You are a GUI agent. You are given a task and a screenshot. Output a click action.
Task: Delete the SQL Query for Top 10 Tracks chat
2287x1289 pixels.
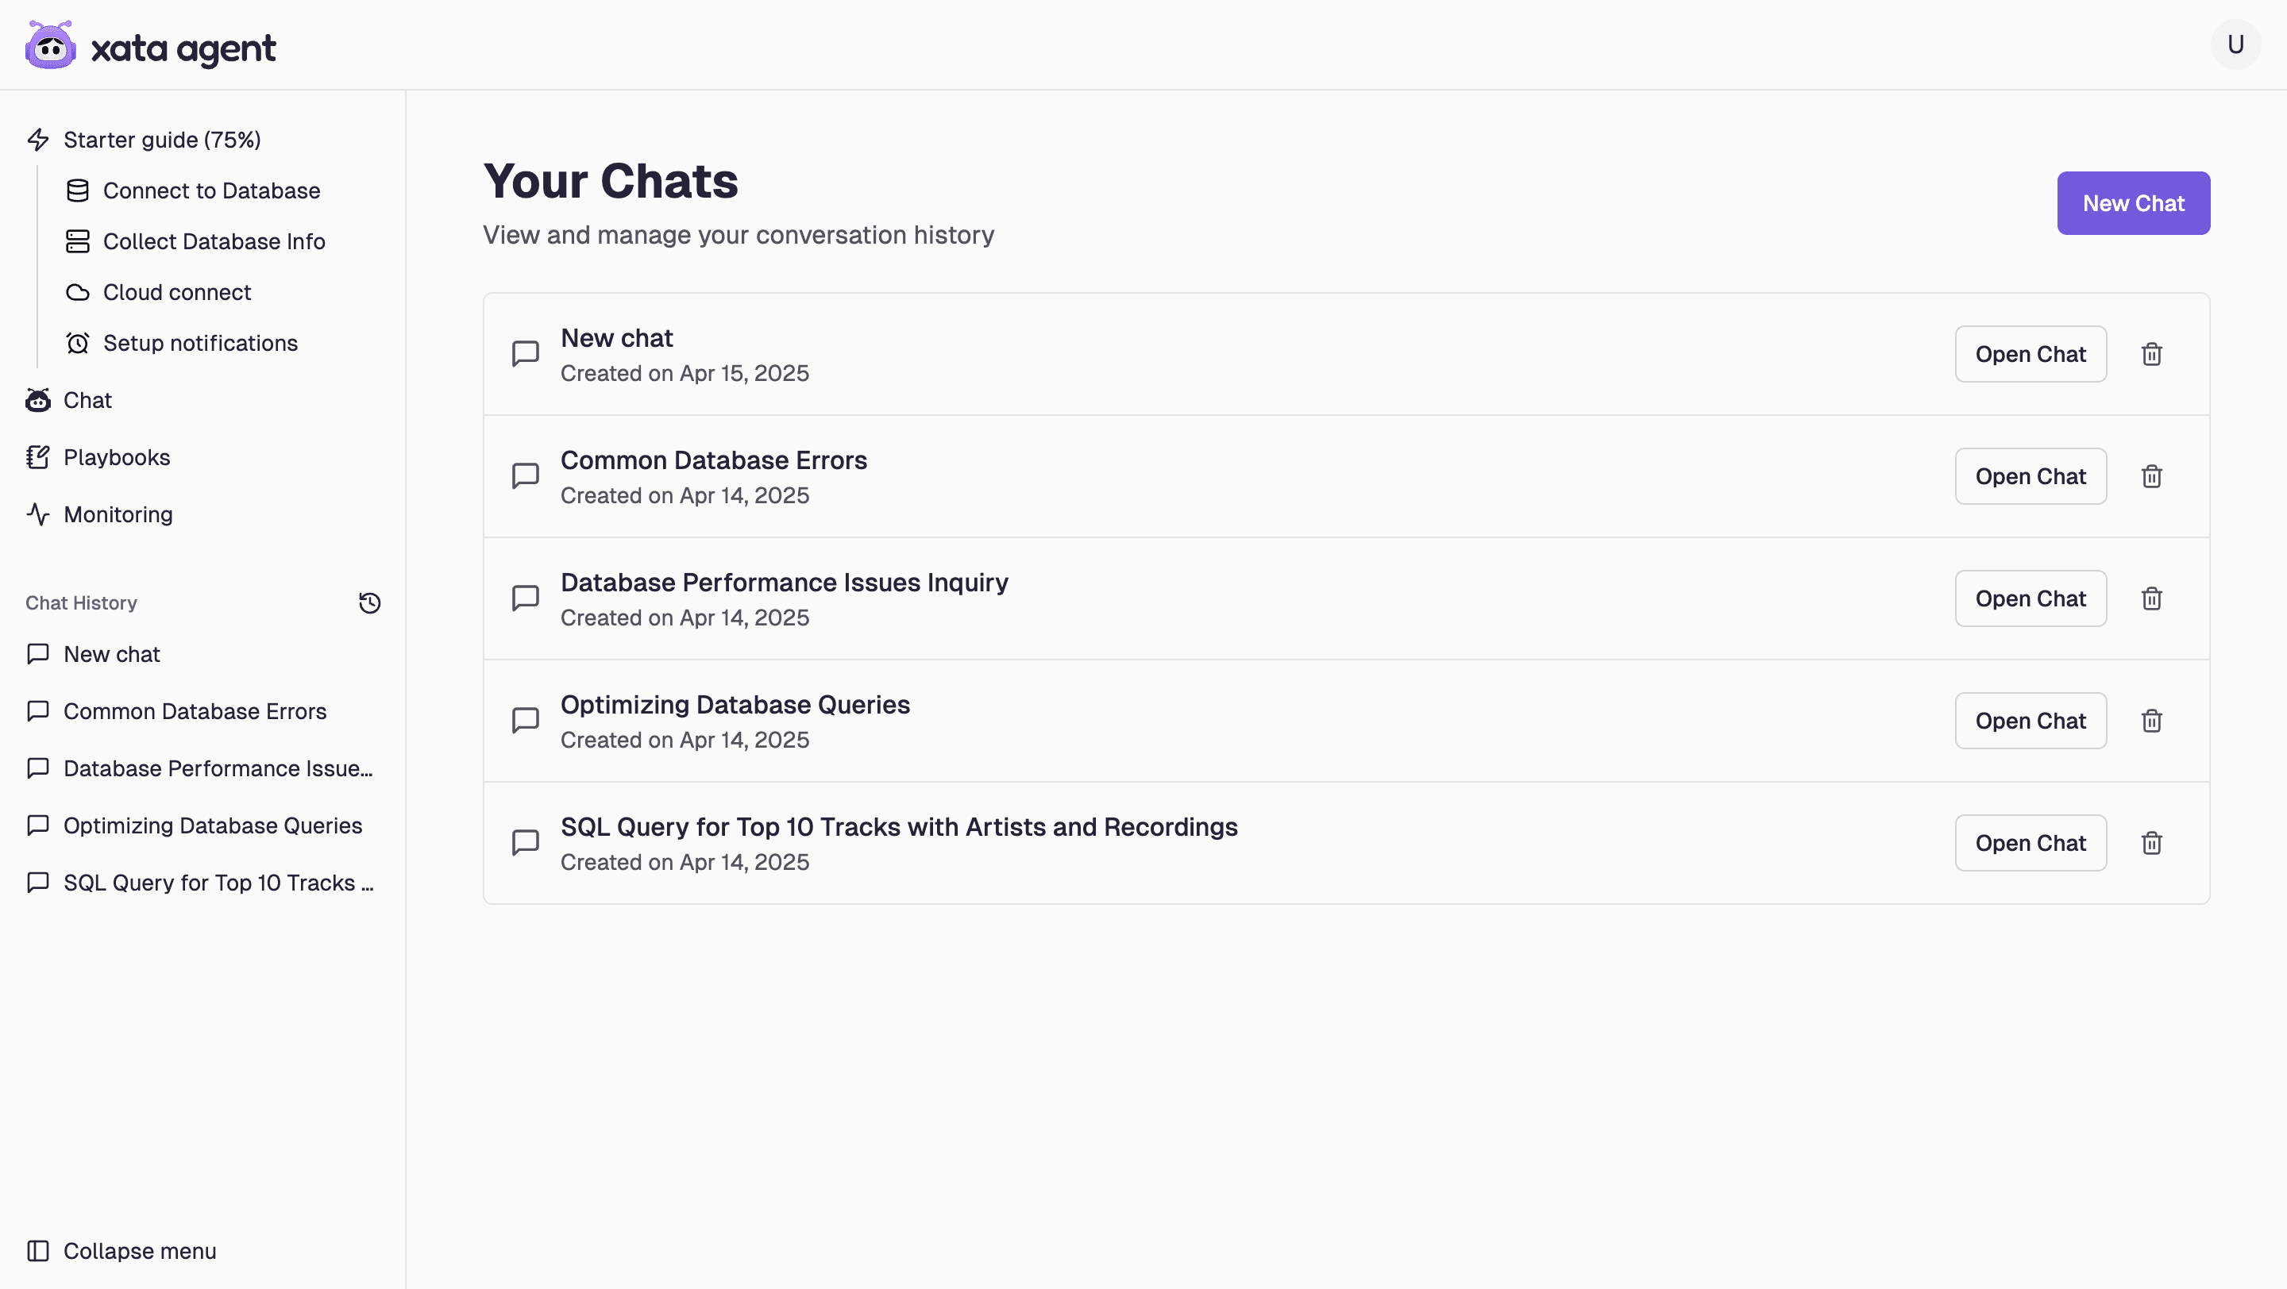click(x=2151, y=843)
